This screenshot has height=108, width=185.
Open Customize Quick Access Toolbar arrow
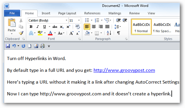click(49, 46)
